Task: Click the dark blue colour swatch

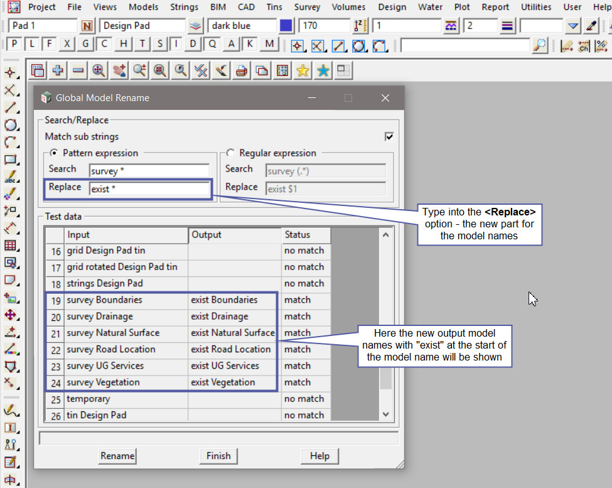Action: [286, 26]
